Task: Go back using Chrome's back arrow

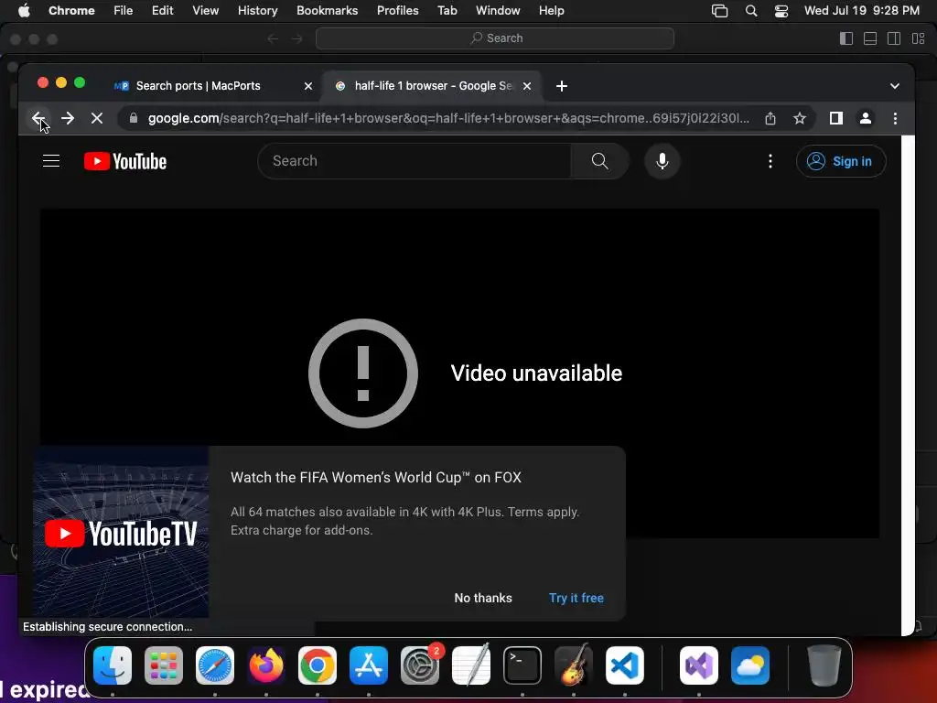Action: [x=38, y=118]
